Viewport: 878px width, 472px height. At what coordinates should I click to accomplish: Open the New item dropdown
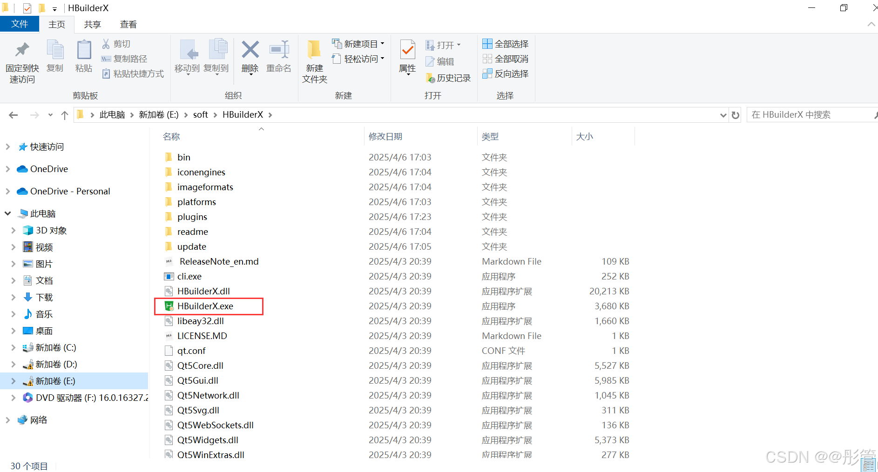click(x=358, y=44)
